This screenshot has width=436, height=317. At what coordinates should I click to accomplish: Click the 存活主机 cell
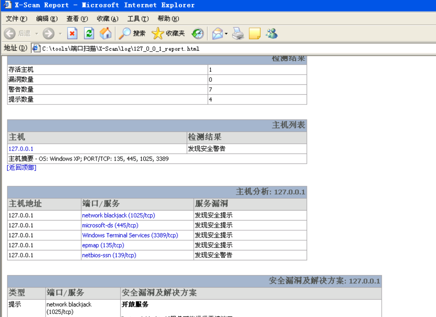[108, 70]
